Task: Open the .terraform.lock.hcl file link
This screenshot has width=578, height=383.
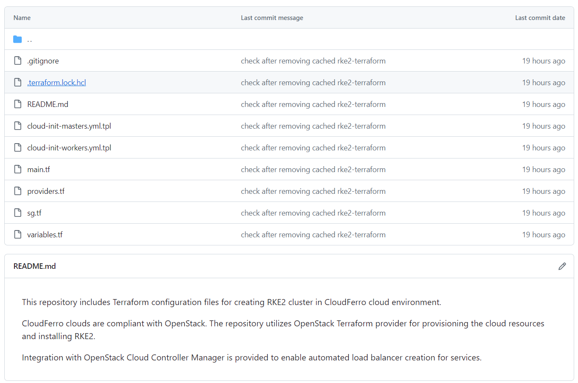Action: pyautogui.click(x=57, y=83)
